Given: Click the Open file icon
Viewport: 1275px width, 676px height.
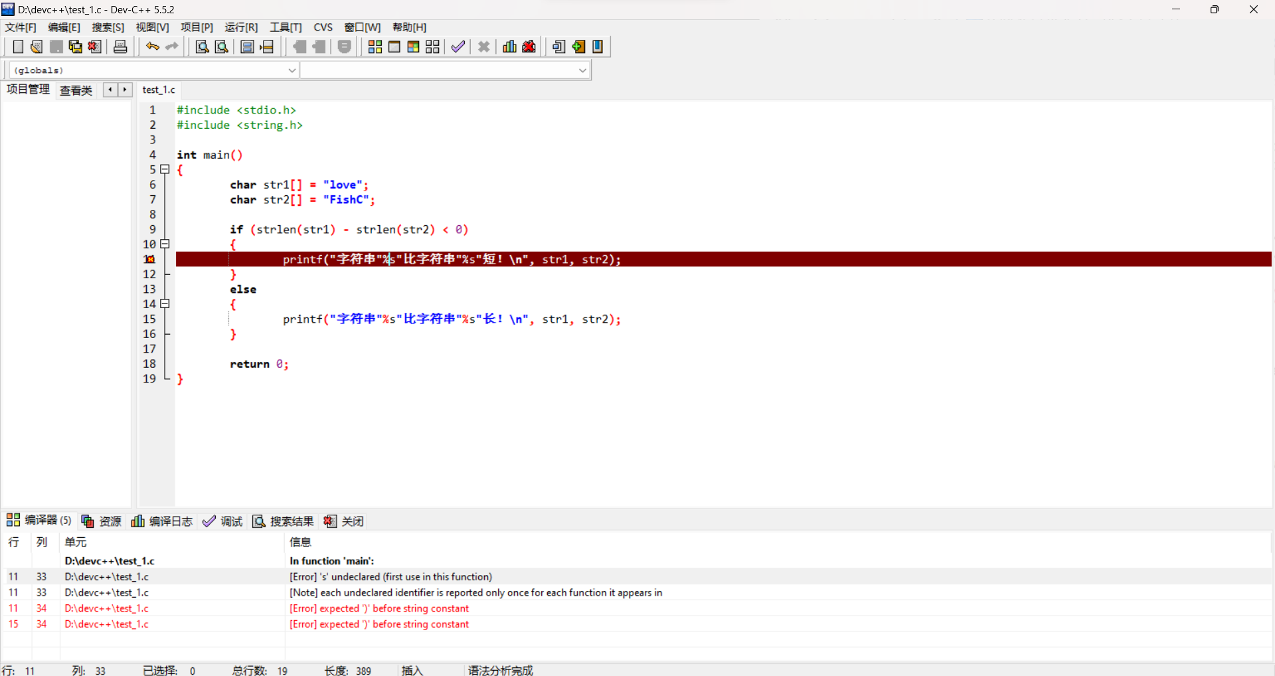Looking at the screenshot, I should 37,46.
